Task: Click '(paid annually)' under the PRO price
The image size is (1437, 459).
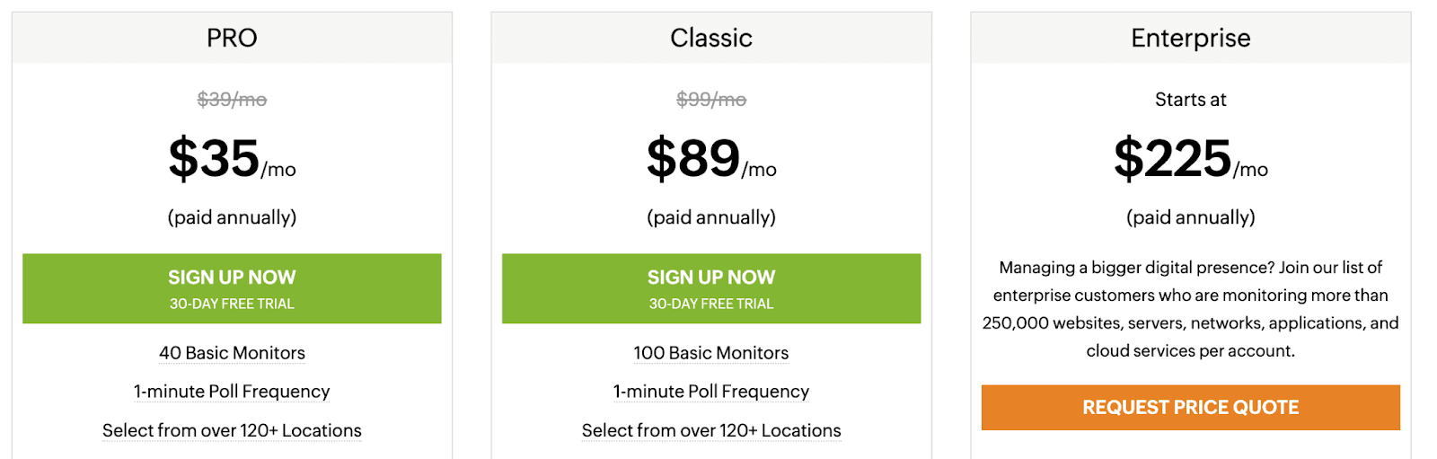Action: [x=232, y=217]
